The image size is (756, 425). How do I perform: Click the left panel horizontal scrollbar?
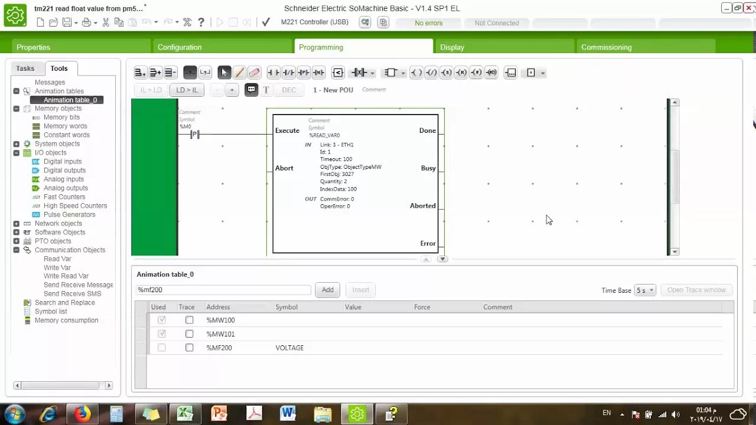coord(63,385)
